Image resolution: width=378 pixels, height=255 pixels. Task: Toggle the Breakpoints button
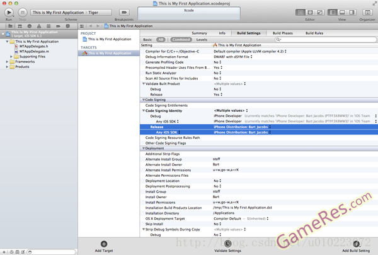click(124, 13)
